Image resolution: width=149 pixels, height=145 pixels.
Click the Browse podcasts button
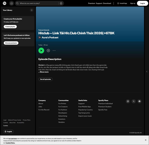click(11, 43)
